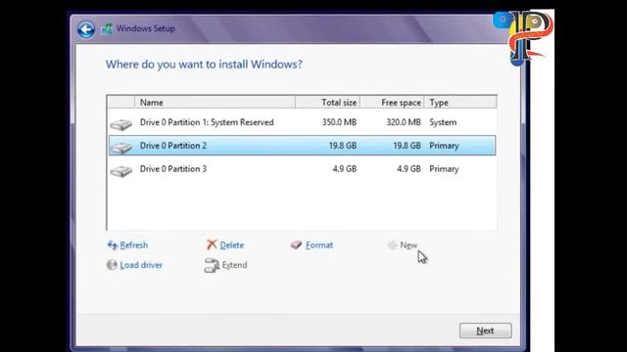Image resolution: width=627 pixels, height=352 pixels.
Task: Click the pink eraser Format icon
Action: coord(296,244)
